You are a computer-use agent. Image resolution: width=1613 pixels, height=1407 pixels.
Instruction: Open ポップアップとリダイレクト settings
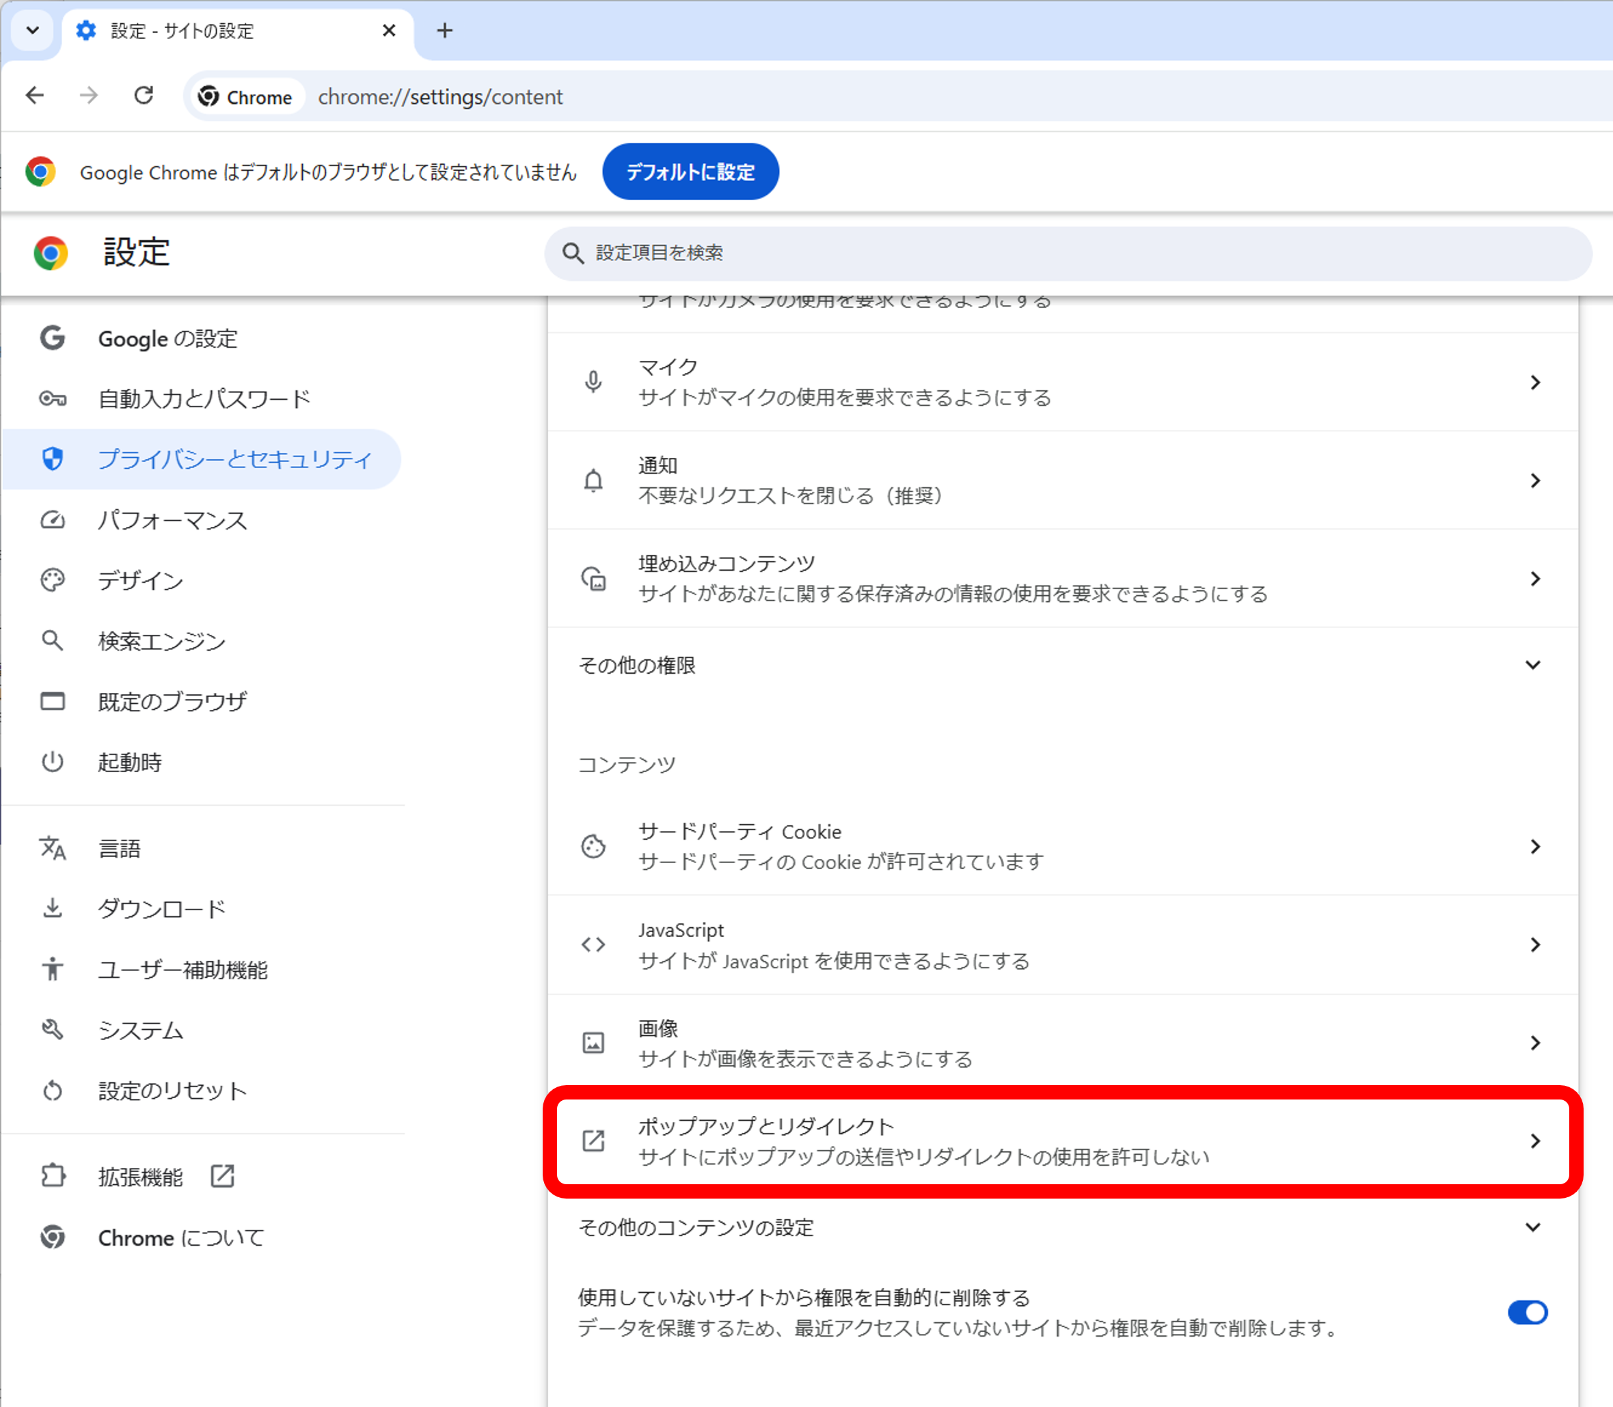pos(864,1140)
